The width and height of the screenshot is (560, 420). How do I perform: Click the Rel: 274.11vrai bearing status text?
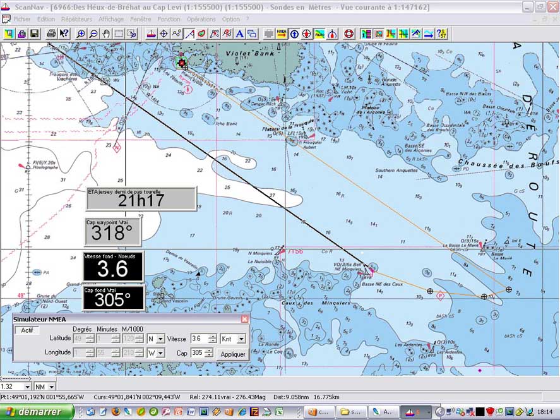tap(228, 397)
